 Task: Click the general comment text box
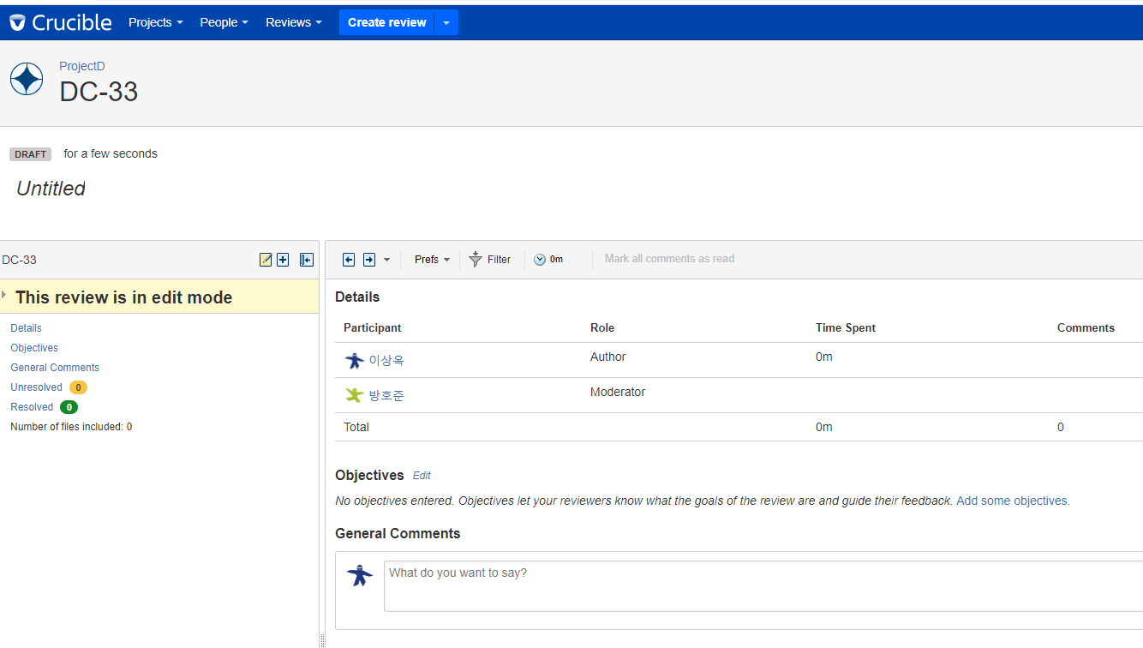[763, 586]
